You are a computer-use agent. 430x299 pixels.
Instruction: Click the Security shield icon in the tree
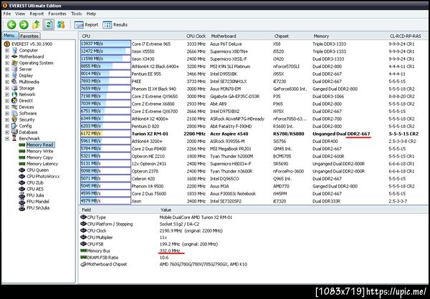[14, 119]
